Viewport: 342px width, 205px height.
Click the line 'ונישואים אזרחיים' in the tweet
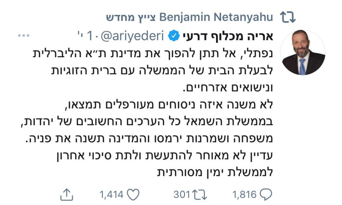(x=231, y=87)
